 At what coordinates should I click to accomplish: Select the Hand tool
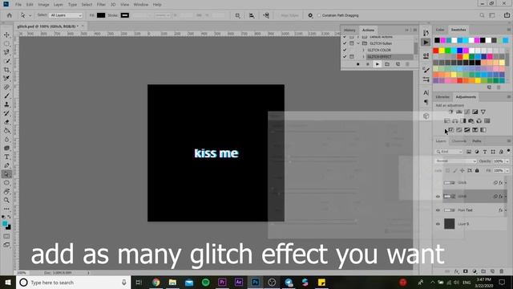tap(6, 192)
